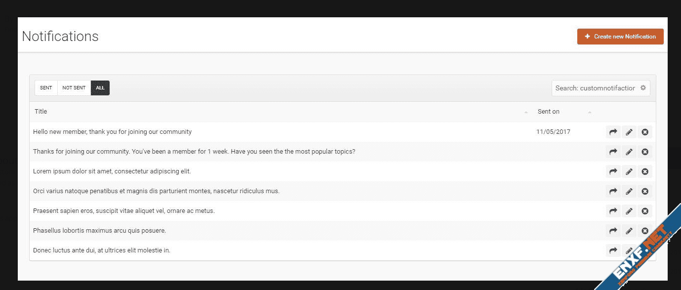Show only Not Sent notifications
This screenshot has height=290, width=681.
(x=74, y=88)
